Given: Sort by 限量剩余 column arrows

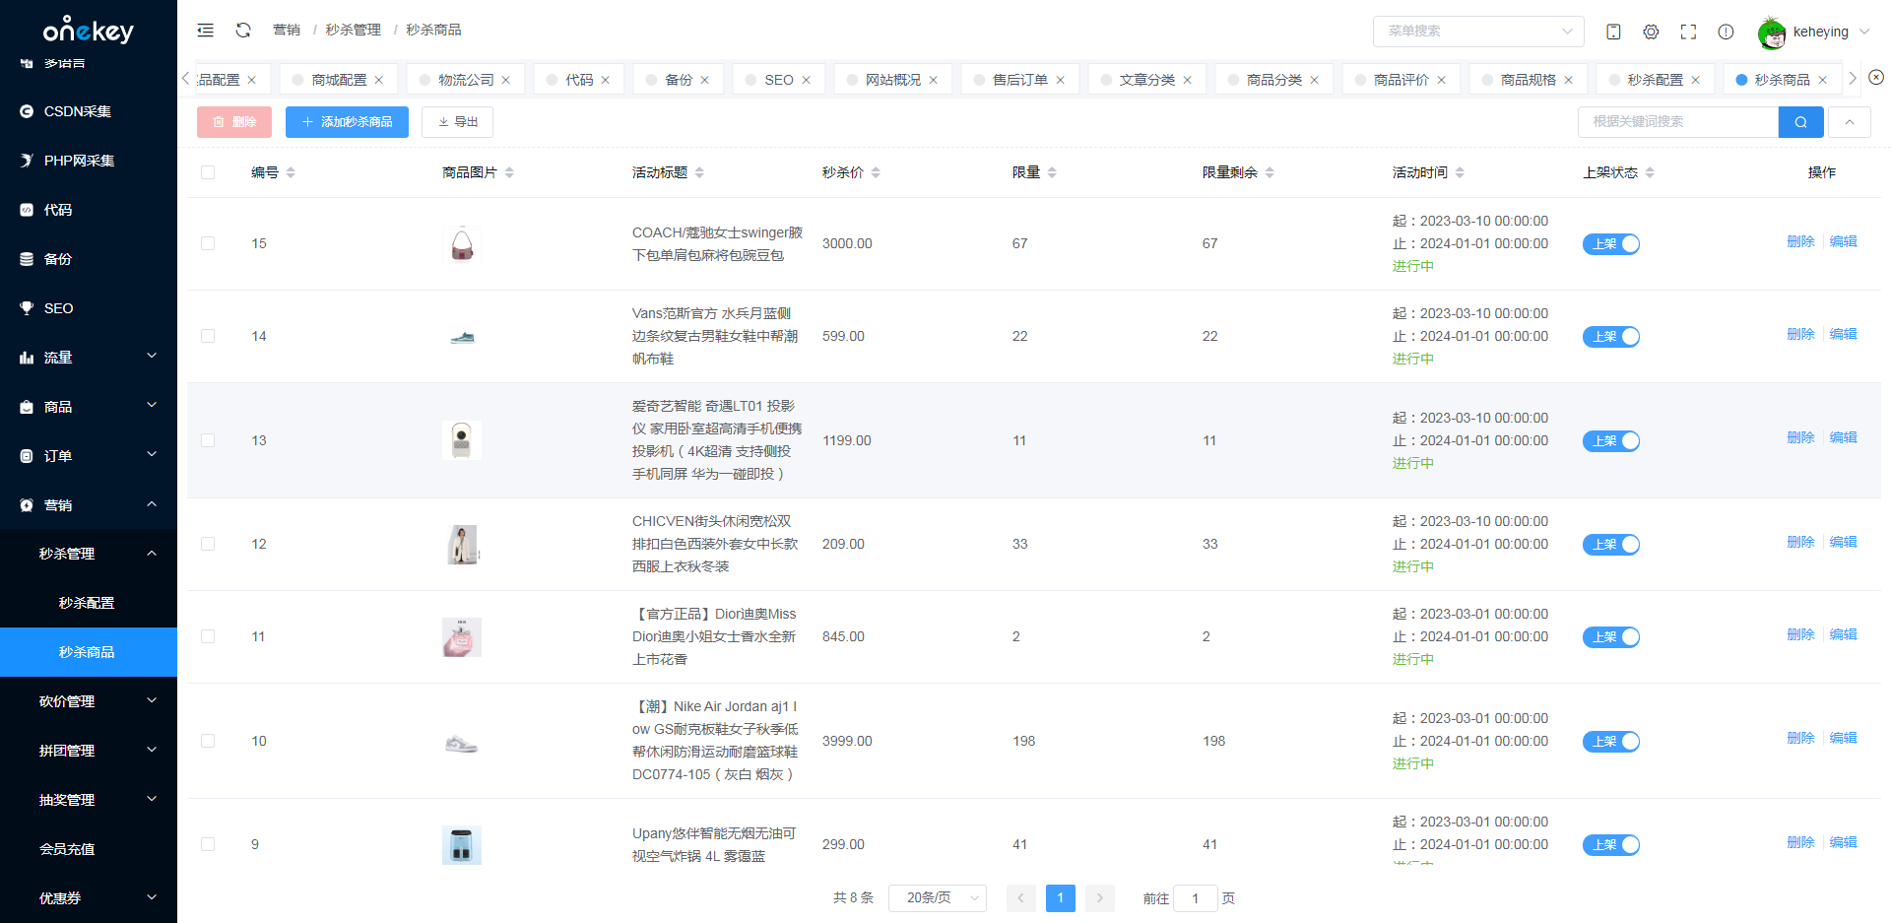Looking at the screenshot, I should pos(1270,172).
